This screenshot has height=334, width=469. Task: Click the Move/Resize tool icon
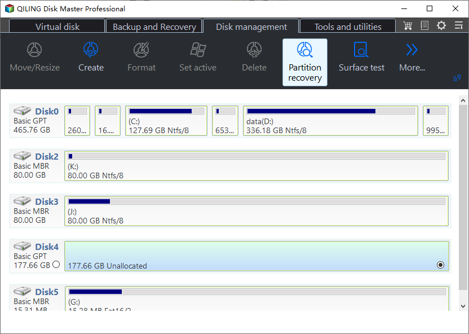[x=34, y=50]
